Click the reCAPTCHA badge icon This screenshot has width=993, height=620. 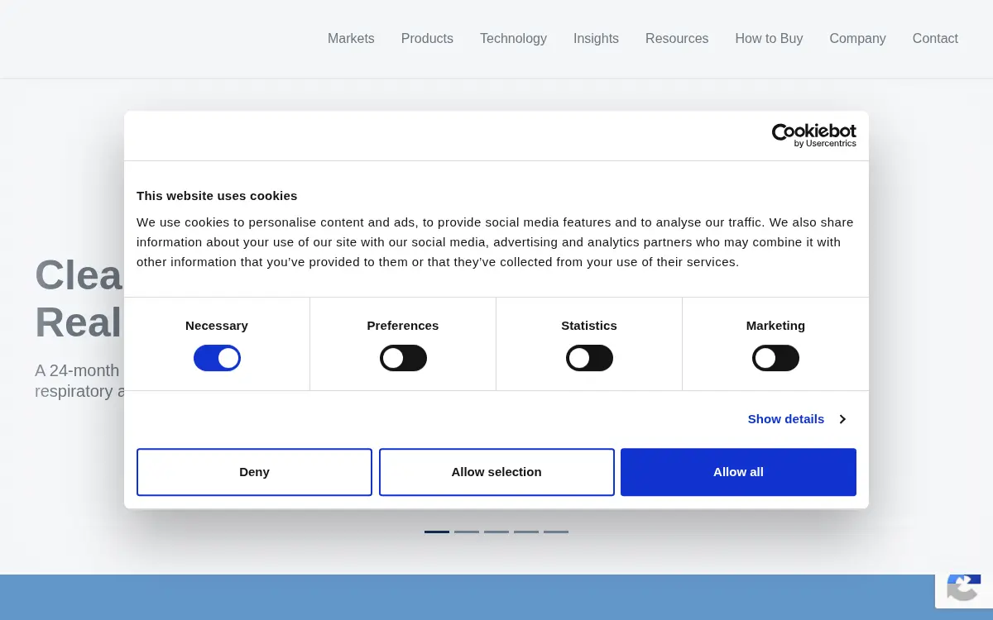(964, 587)
